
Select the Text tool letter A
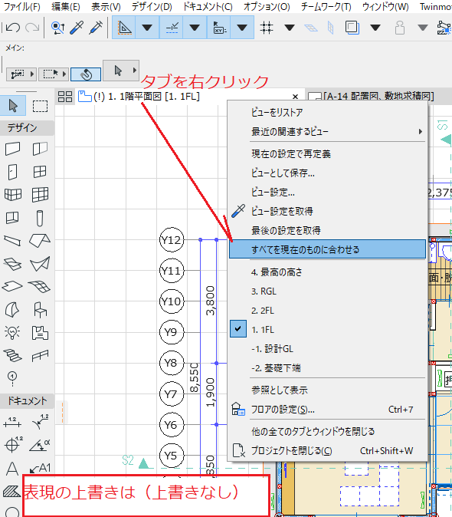coord(12,468)
